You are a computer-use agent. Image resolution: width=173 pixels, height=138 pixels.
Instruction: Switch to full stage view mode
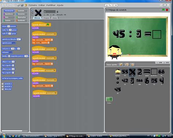tap(165, 5)
